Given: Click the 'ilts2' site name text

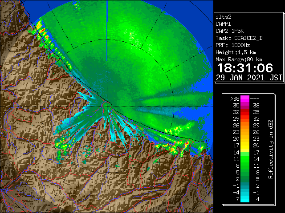Looking at the screenshot, I should coord(224,17).
